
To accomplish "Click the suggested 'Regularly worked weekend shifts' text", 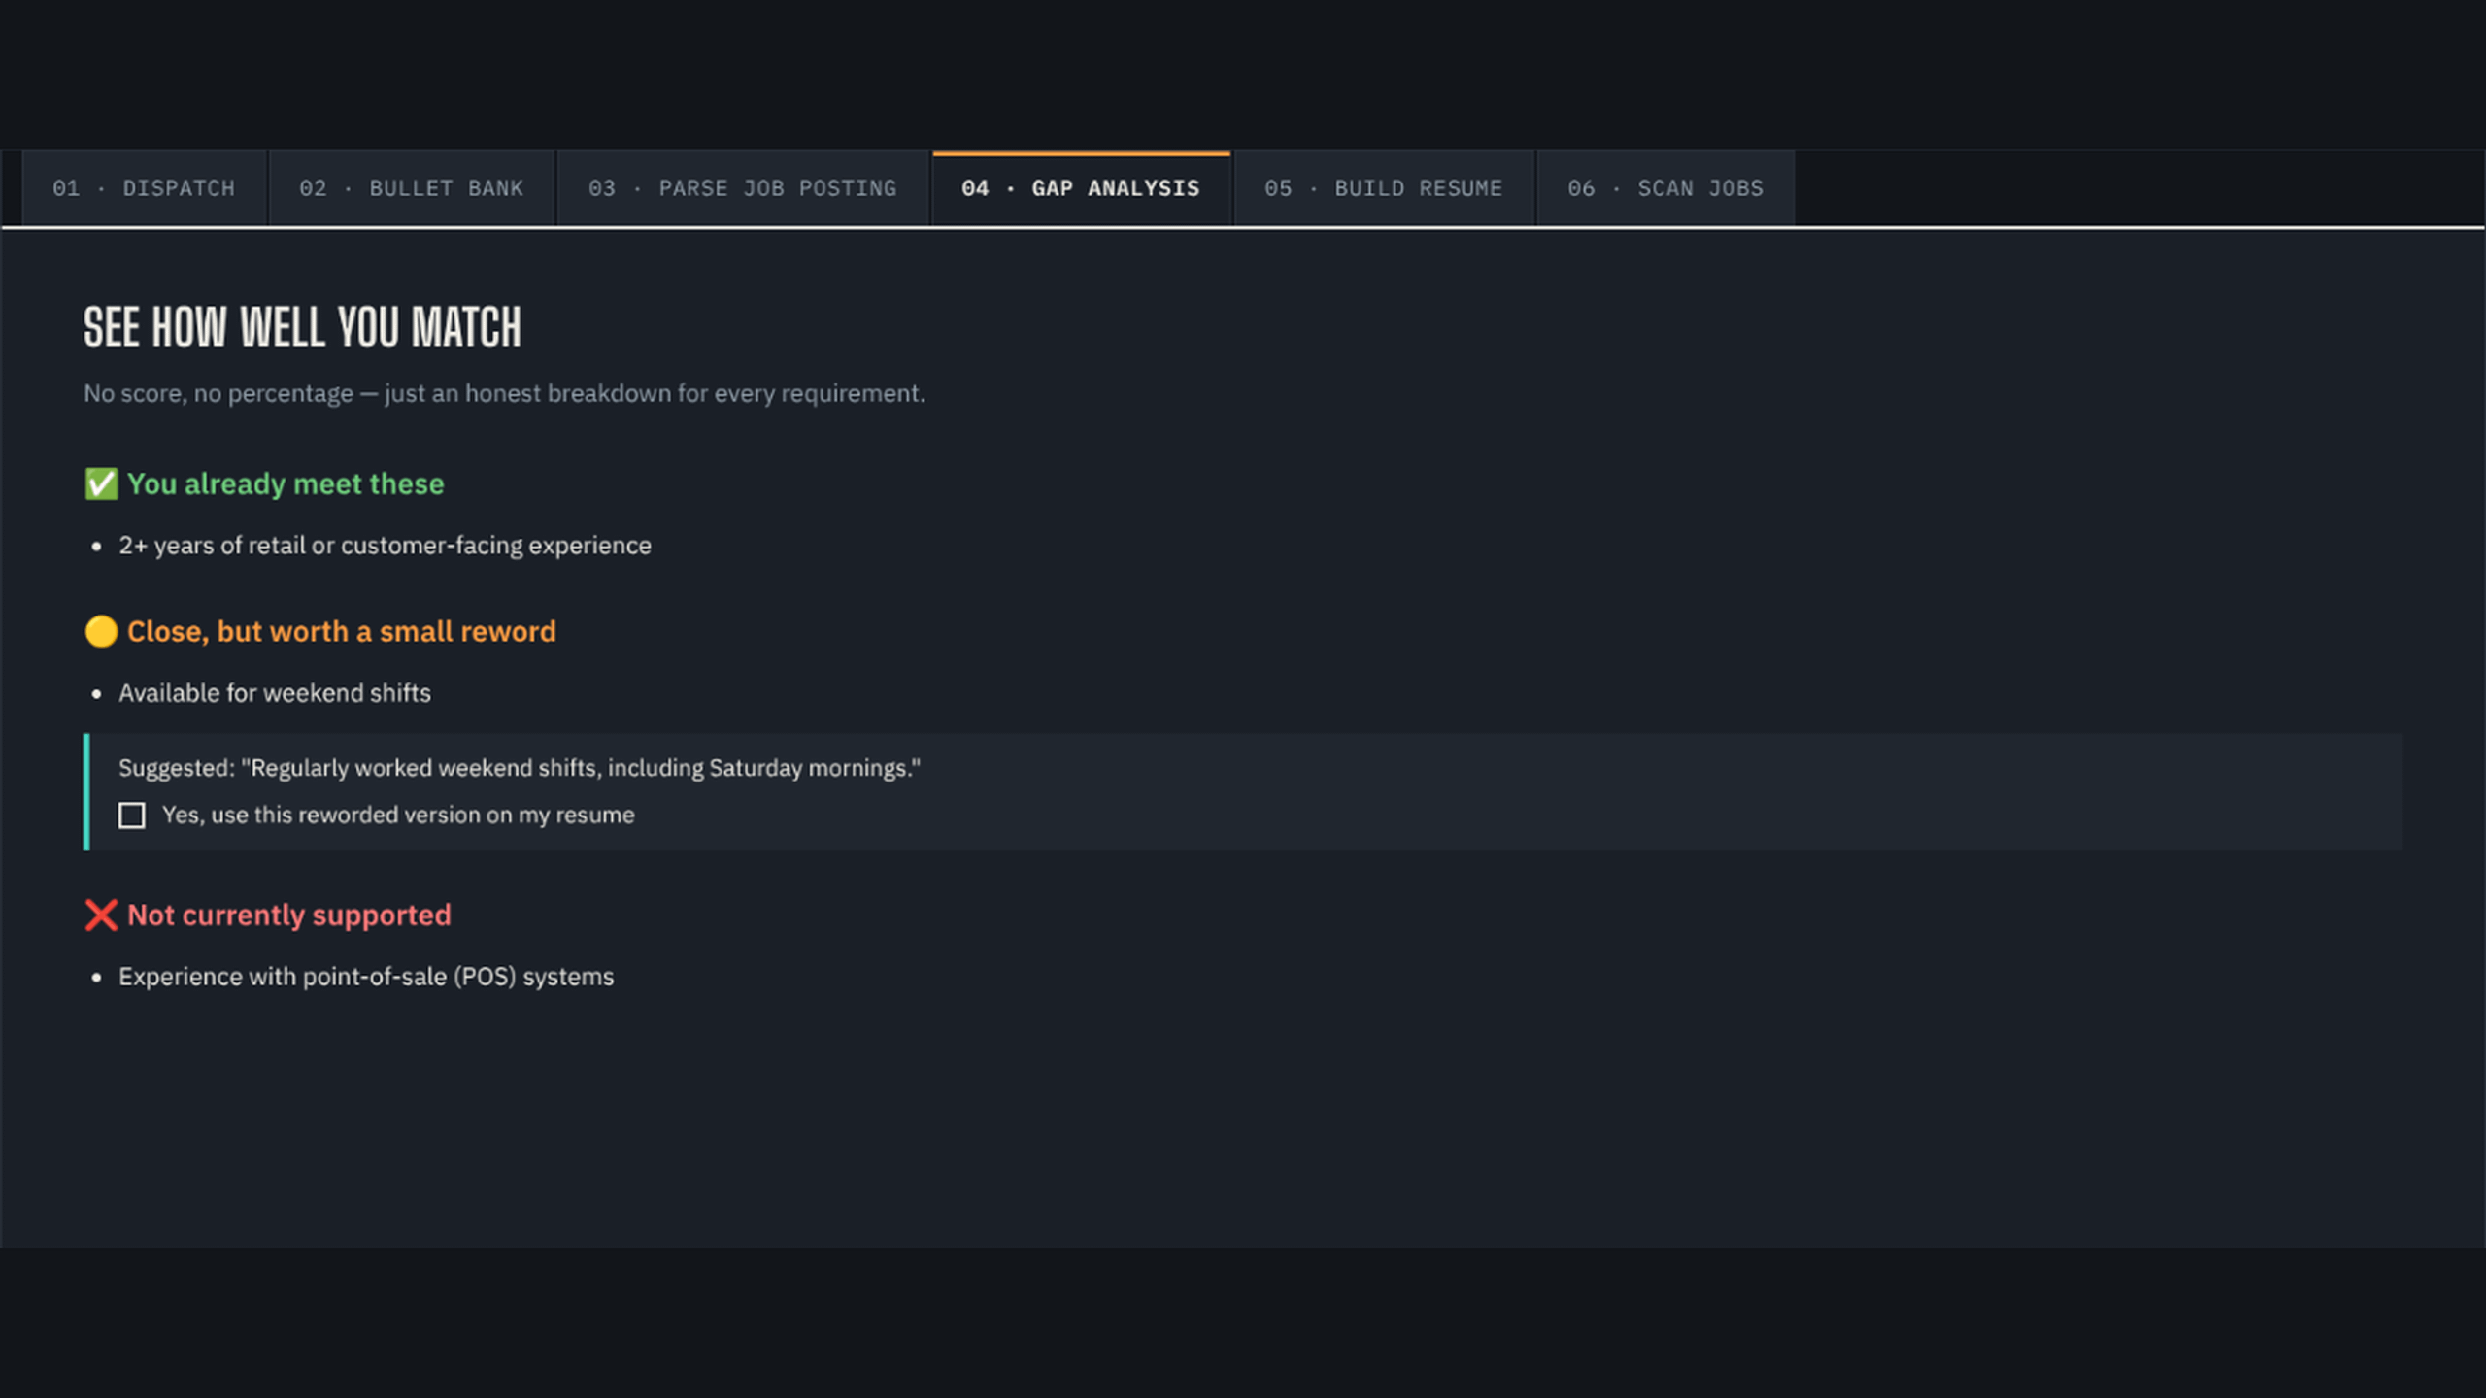I will pos(520,768).
